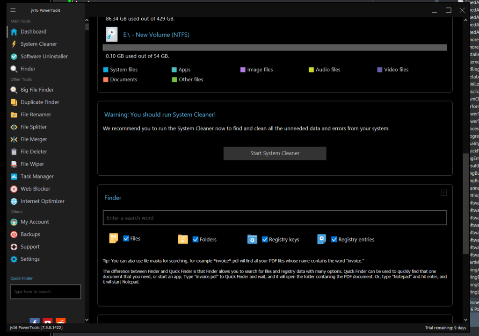The width and height of the screenshot is (479, 336).
Task: Click the File Merger icon
Action: [14, 139]
